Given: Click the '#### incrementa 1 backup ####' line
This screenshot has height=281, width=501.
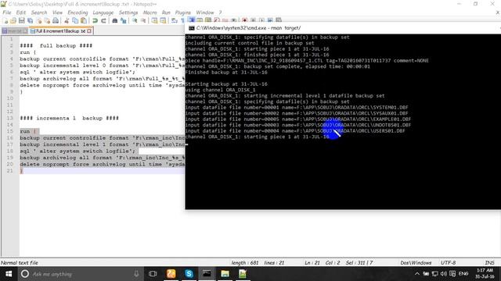Looking at the screenshot, I should tap(69, 118).
